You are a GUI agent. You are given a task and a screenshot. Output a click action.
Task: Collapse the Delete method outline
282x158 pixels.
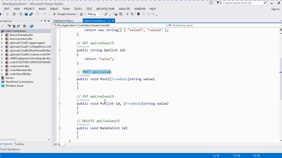[x=59, y=128]
